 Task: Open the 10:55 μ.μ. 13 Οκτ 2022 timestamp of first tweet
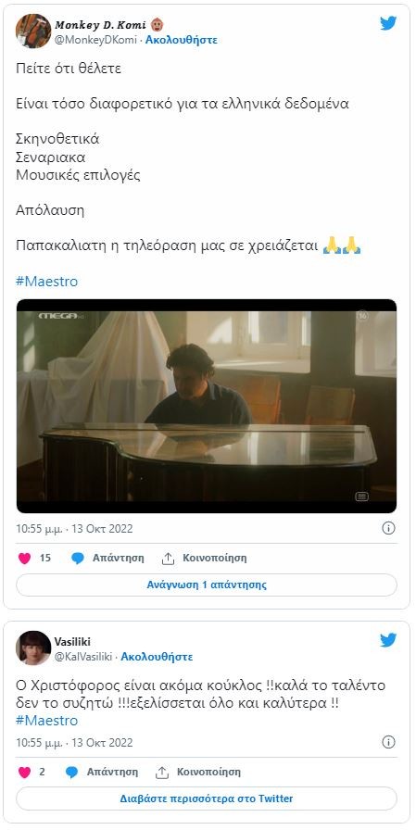coord(74,528)
